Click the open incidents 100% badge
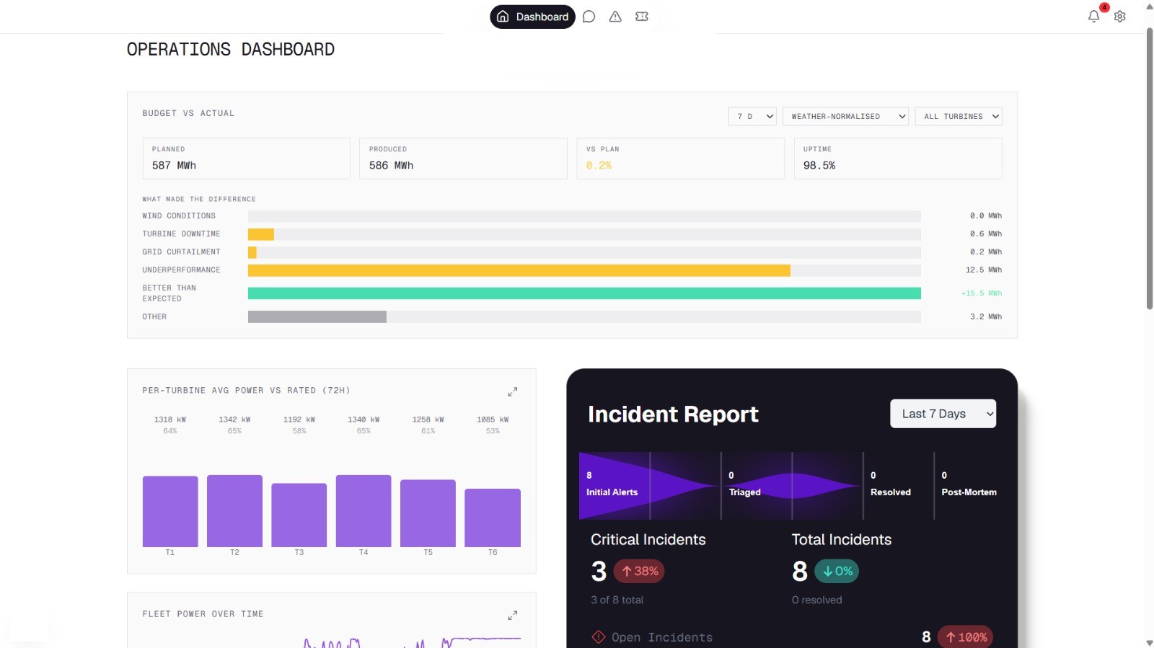The width and height of the screenshot is (1154, 648). click(x=965, y=637)
